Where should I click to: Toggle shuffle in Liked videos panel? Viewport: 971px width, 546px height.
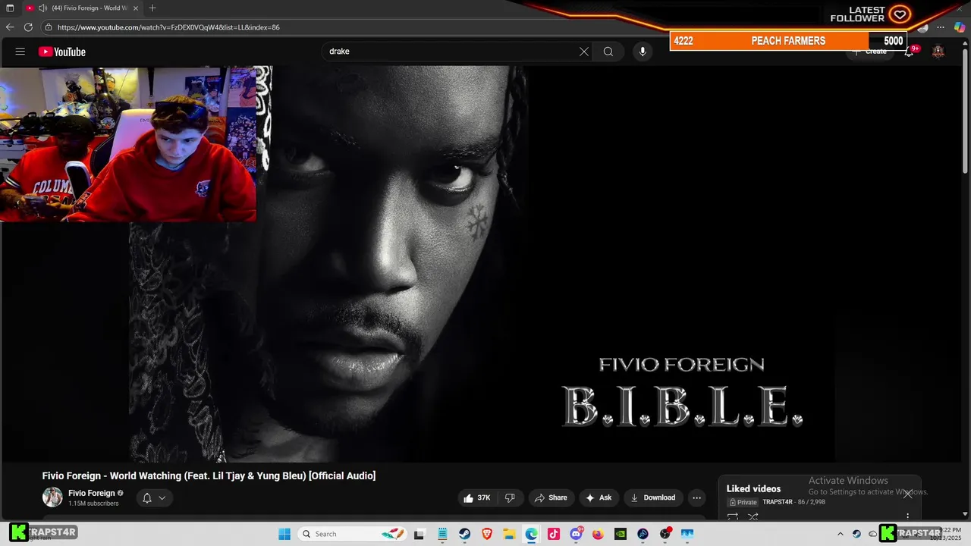(753, 516)
